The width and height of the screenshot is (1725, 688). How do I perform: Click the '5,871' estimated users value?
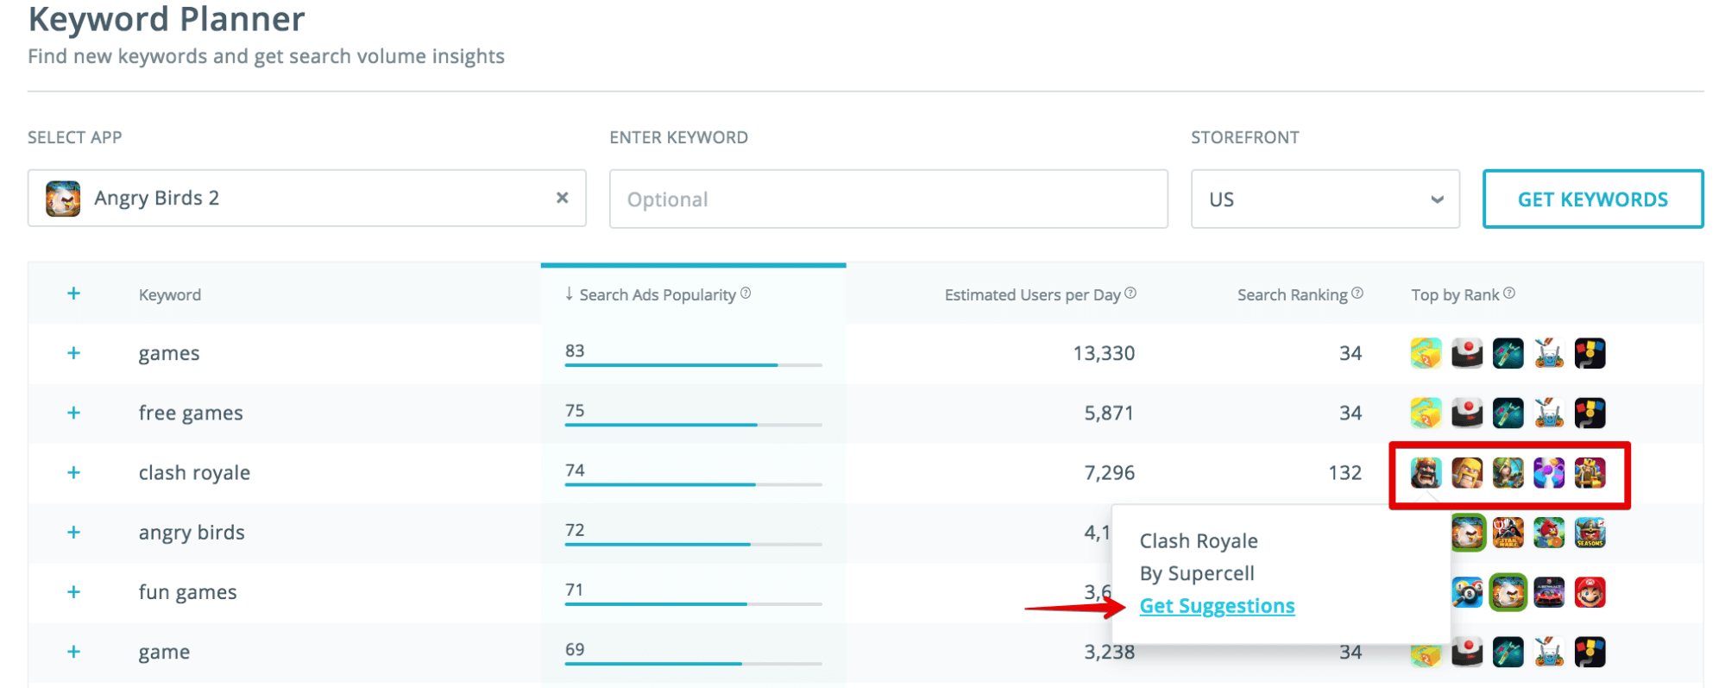pyautogui.click(x=1109, y=413)
